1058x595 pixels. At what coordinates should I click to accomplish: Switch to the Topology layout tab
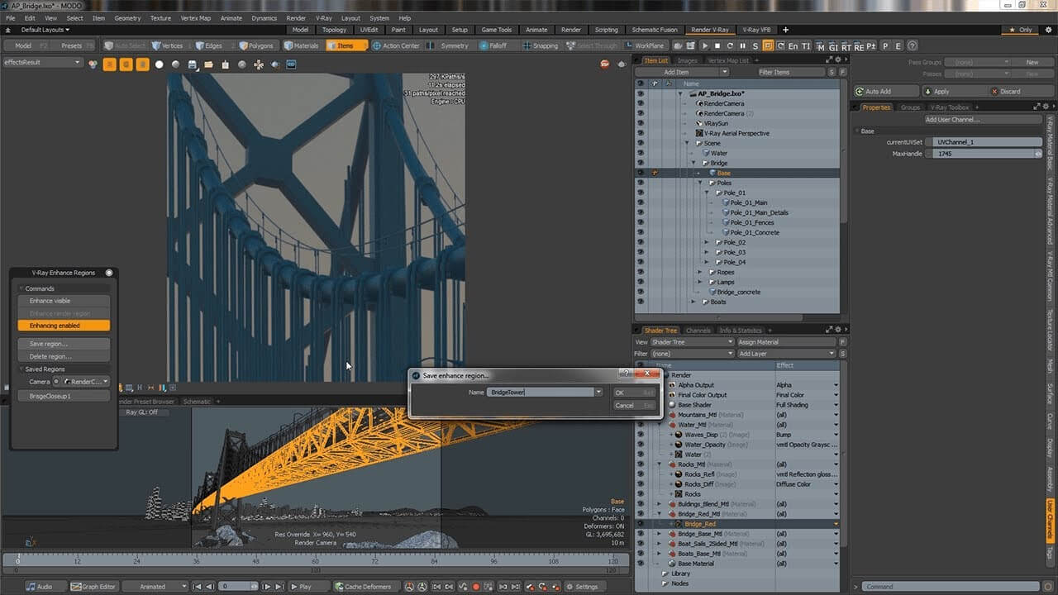tap(334, 30)
